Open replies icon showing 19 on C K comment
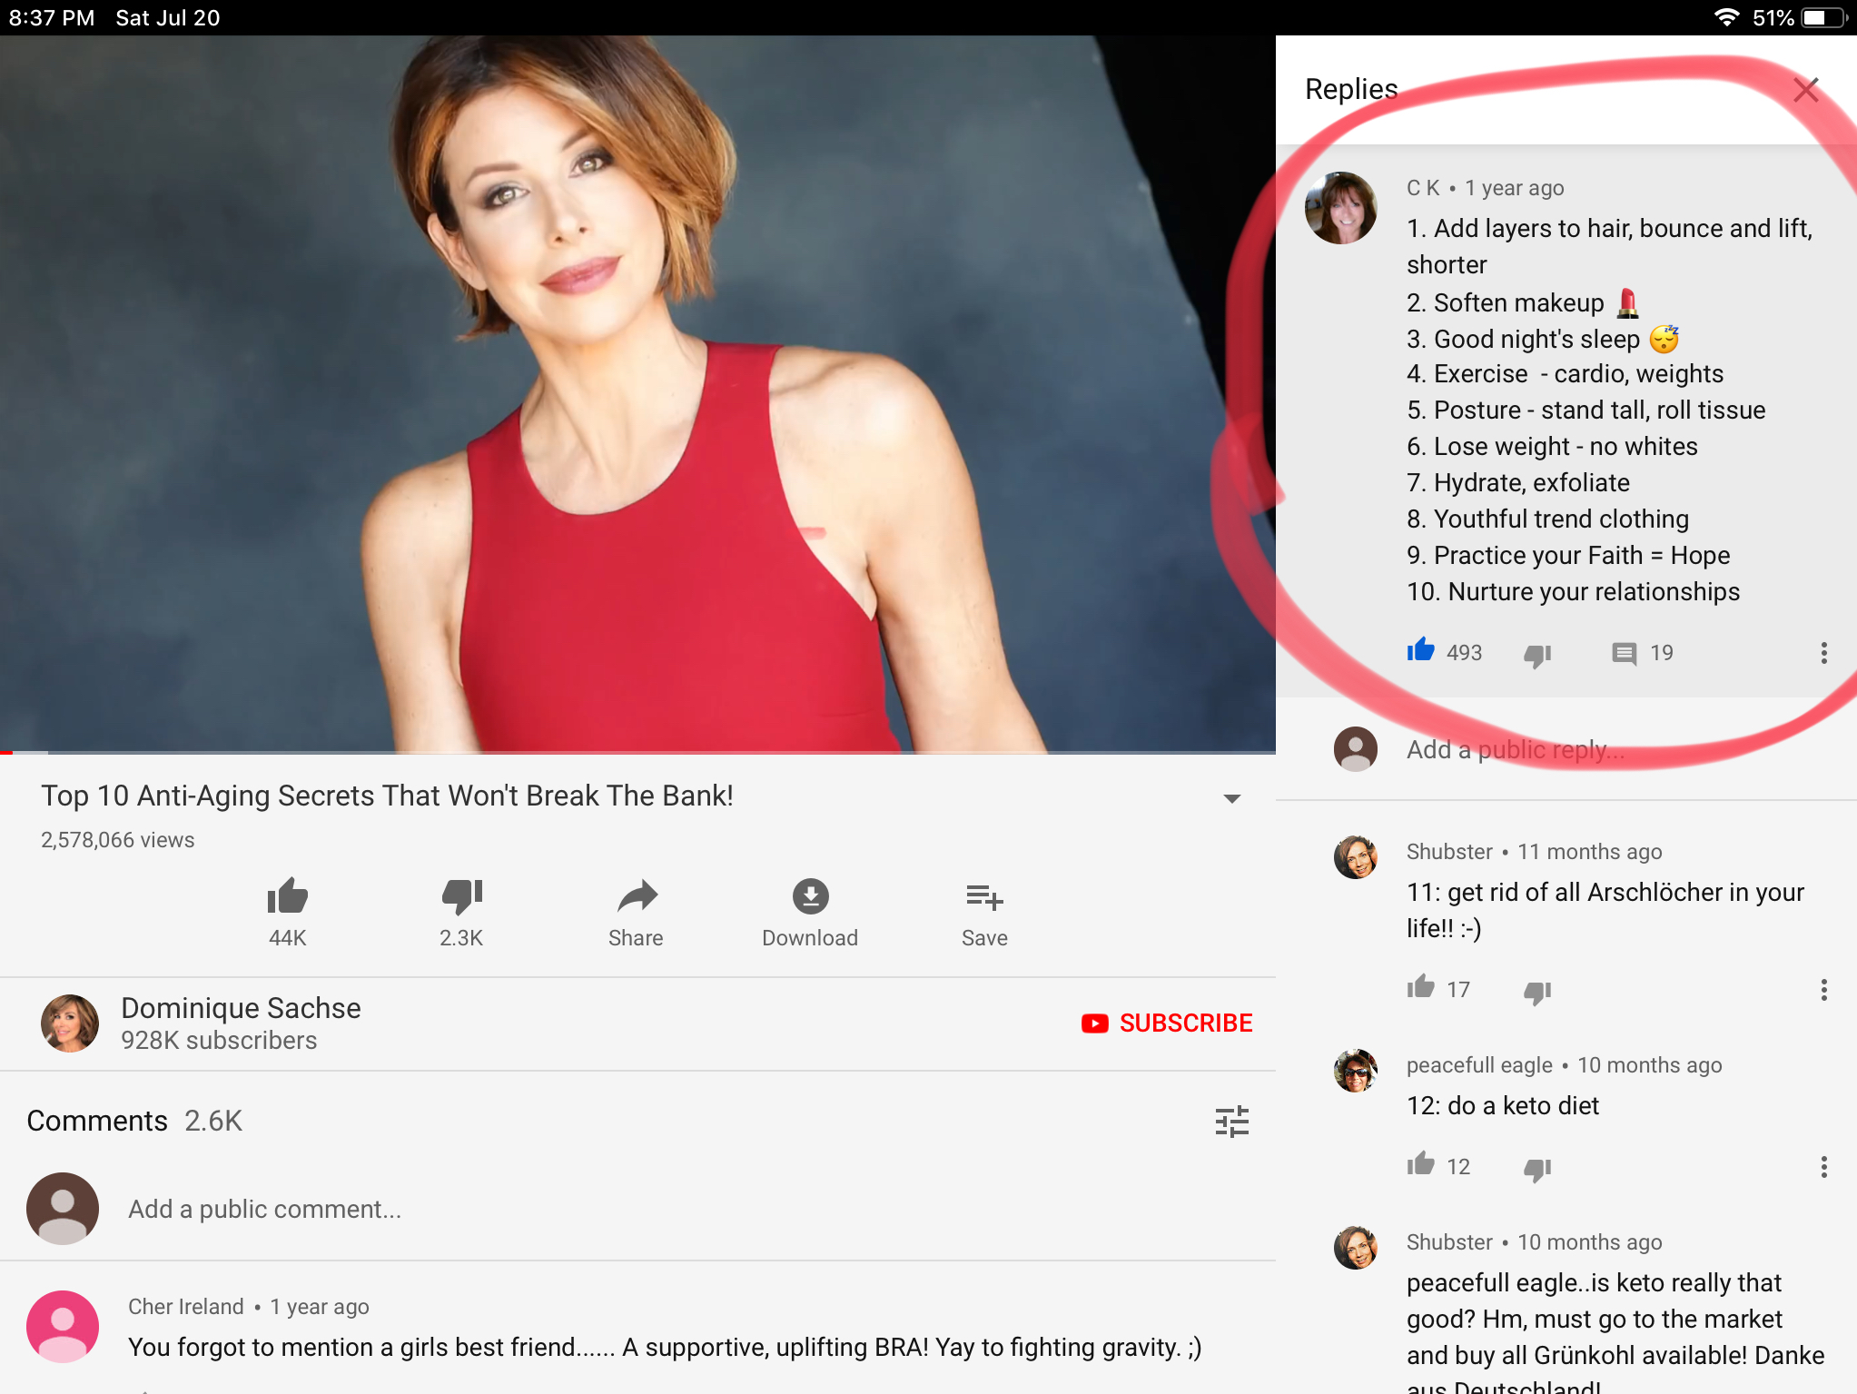The image size is (1857, 1394). [1625, 653]
